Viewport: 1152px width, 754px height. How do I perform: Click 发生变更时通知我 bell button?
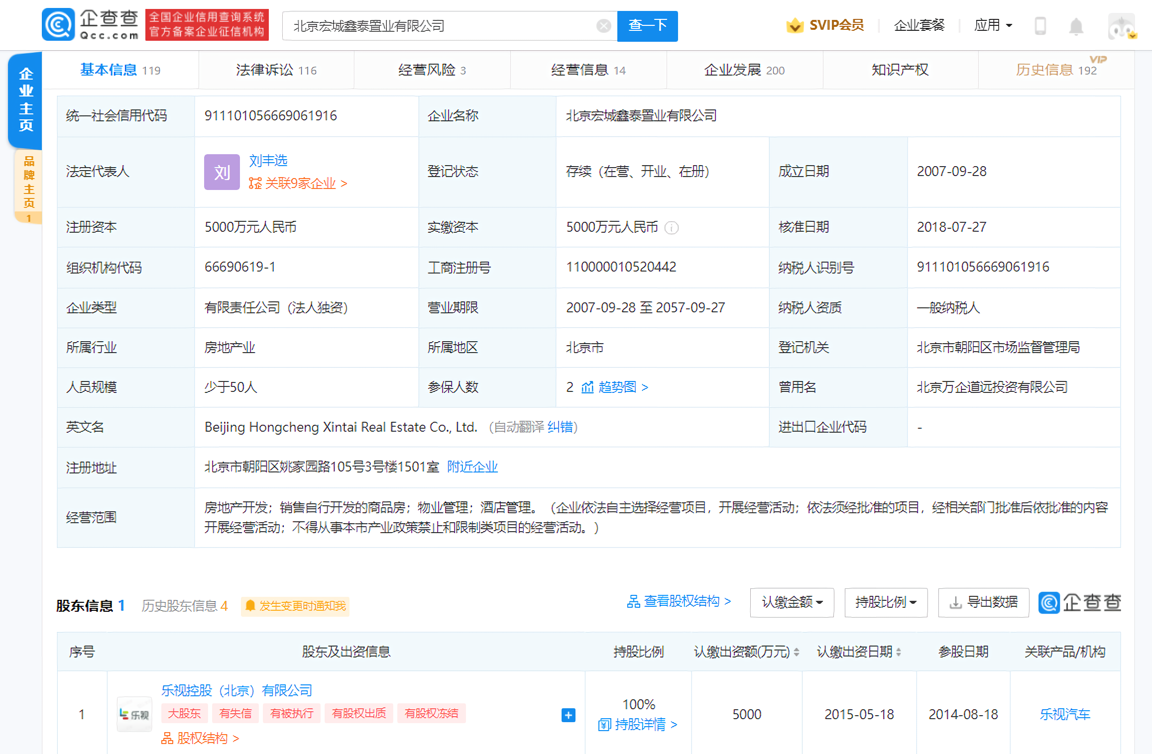(x=295, y=606)
